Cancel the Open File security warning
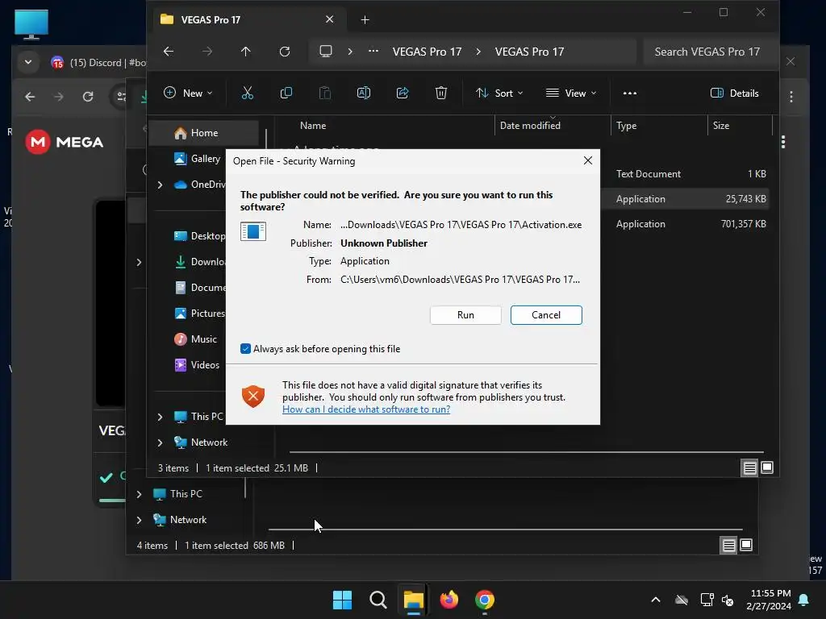This screenshot has width=826, height=619. tap(546, 315)
